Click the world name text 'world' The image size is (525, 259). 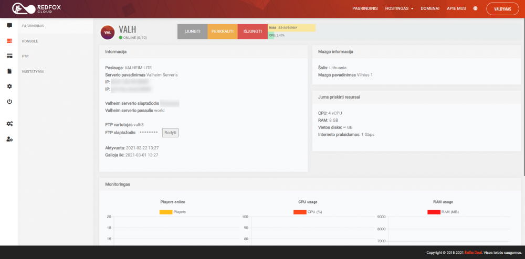point(160,110)
